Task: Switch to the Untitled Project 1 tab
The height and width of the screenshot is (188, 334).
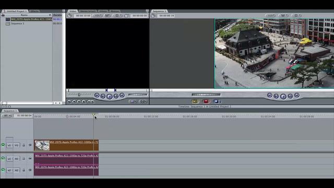Action: pyautogui.click(x=15, y=11)
